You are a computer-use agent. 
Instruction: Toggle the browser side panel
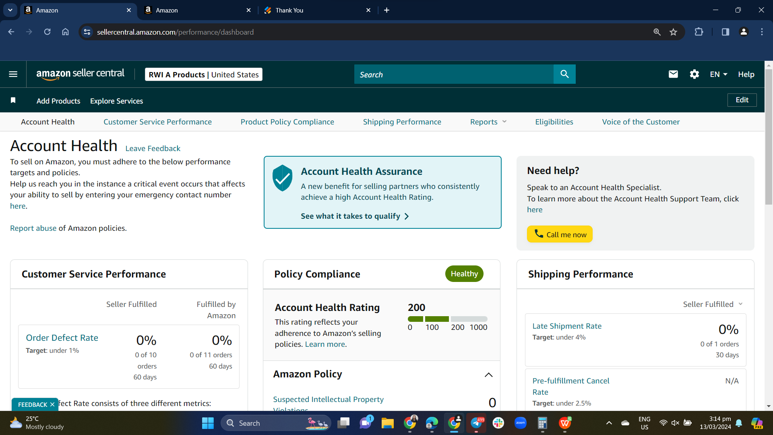[725, 32]
